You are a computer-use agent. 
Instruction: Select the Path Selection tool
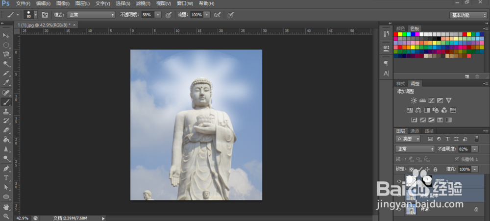[6, 187]
